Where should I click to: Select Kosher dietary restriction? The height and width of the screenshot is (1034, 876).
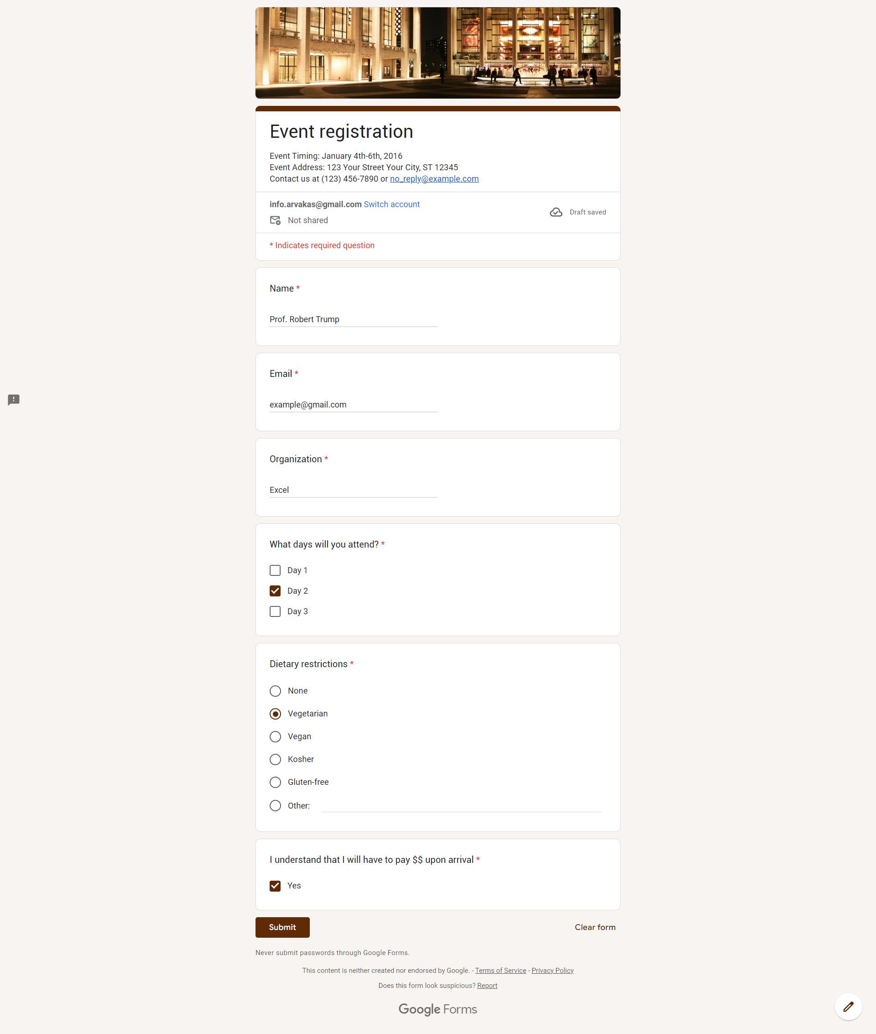pyautogui.click(x=275, y=759)
